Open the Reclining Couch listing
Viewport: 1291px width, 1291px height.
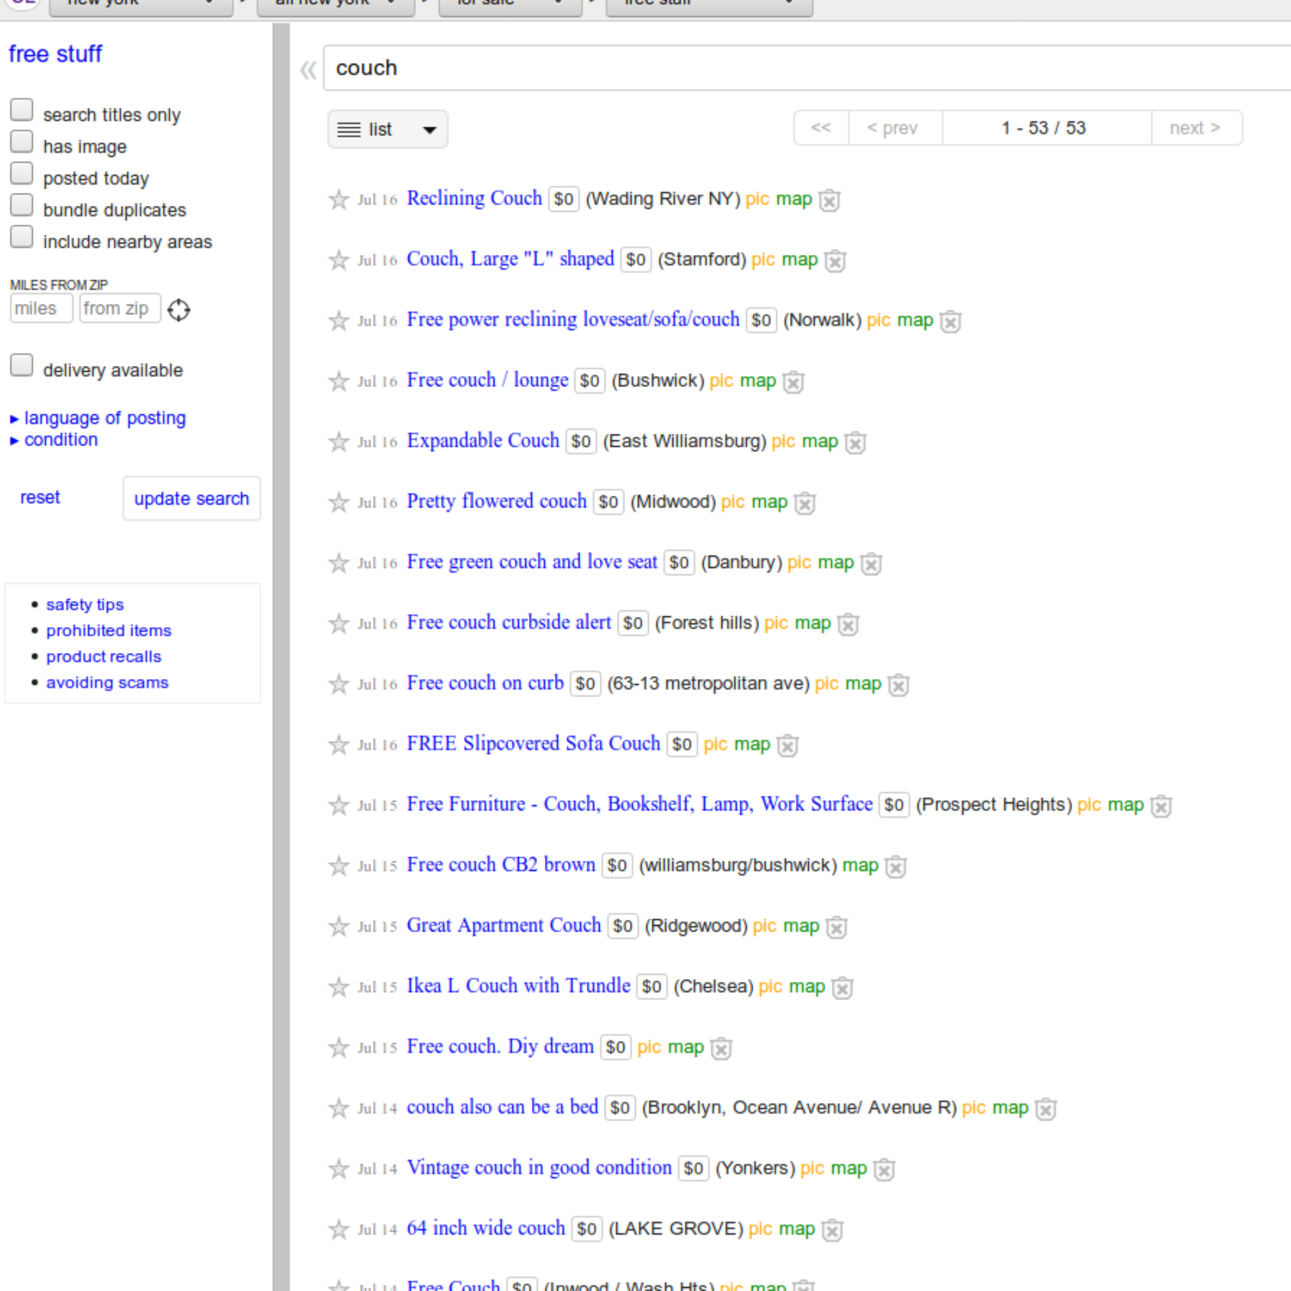point(474,198)
